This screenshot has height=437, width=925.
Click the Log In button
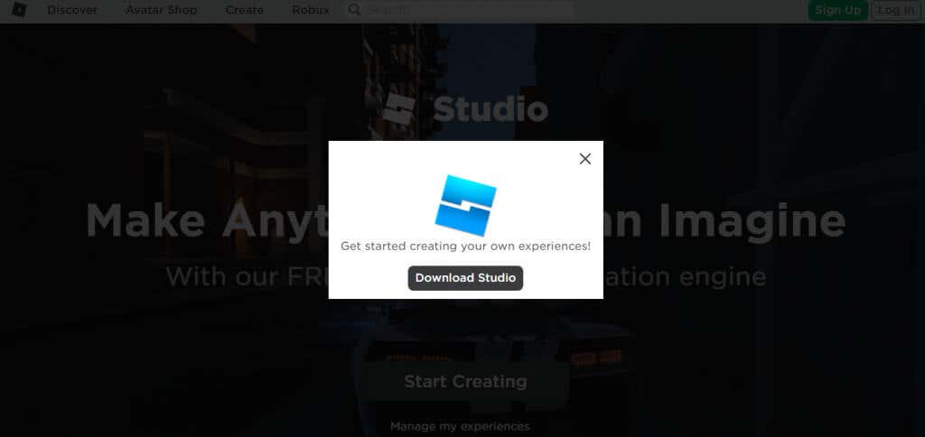point(896,10)
